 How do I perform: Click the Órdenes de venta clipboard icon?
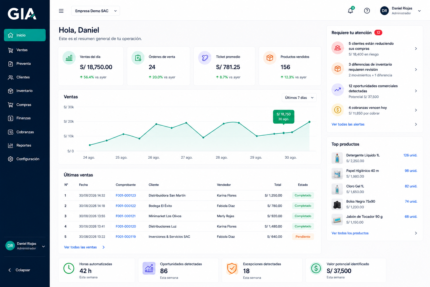[x=138, y=58]
